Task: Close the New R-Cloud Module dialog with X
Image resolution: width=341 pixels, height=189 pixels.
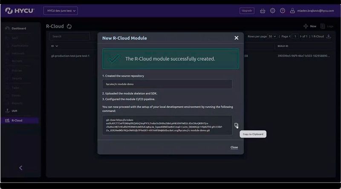Action: [237, 38]
